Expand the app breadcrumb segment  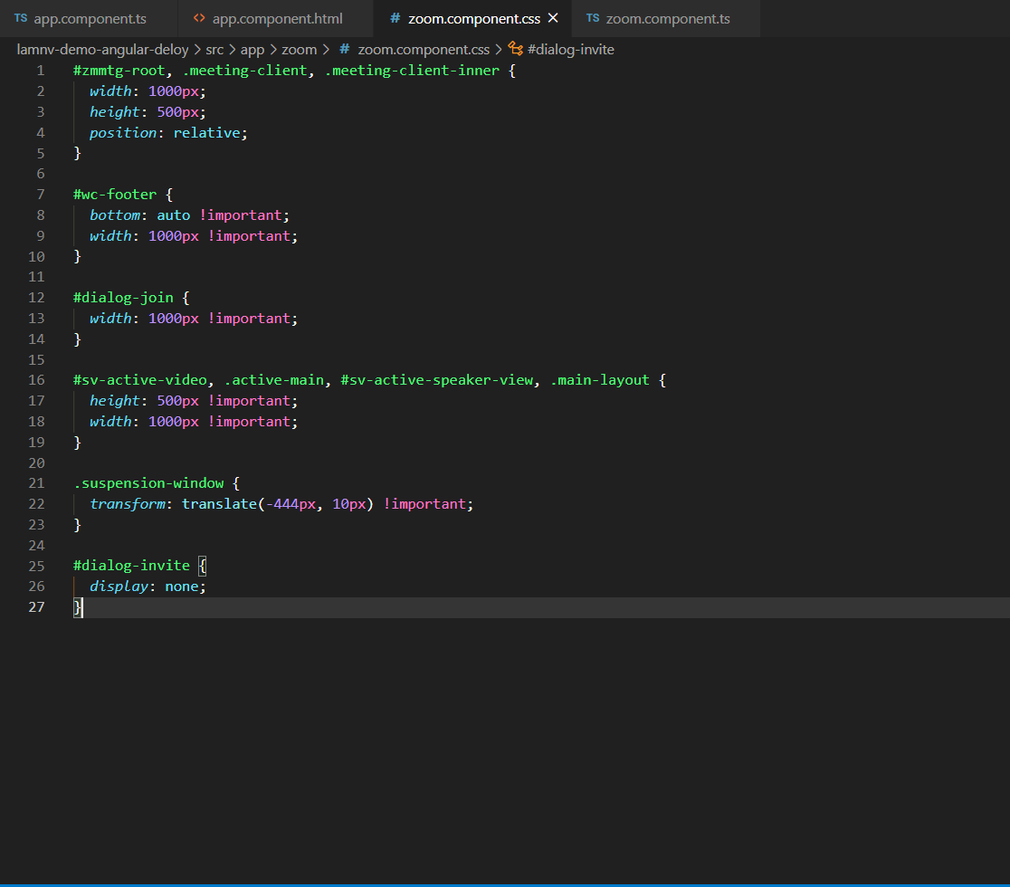coord(252,50)
